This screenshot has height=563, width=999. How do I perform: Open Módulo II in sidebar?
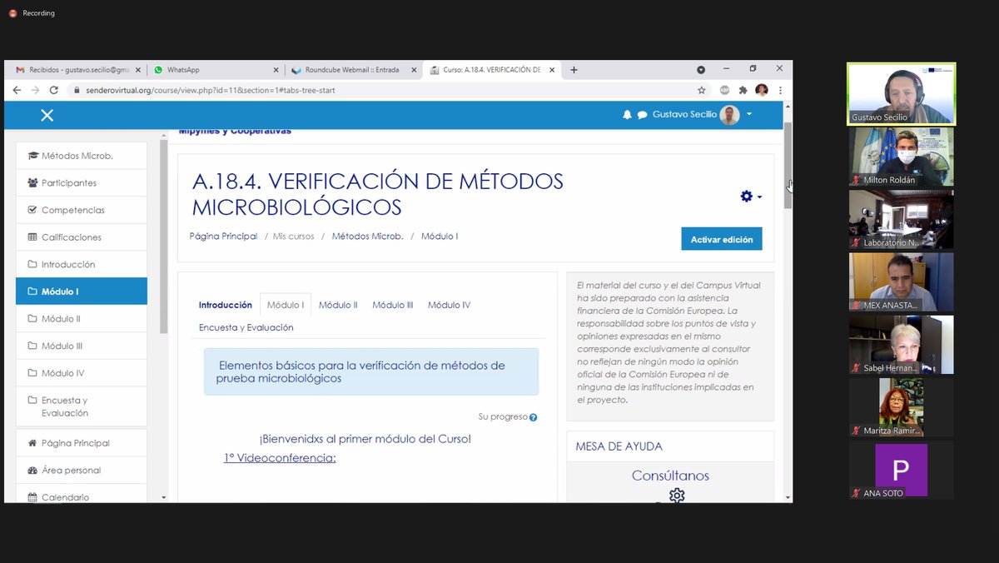(82, 319)
